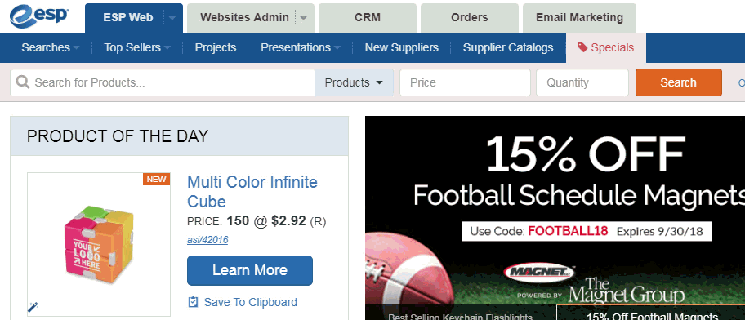Screen dimensions: 745x320
Task: Expand the Searches menu
Action: (50, 47)
